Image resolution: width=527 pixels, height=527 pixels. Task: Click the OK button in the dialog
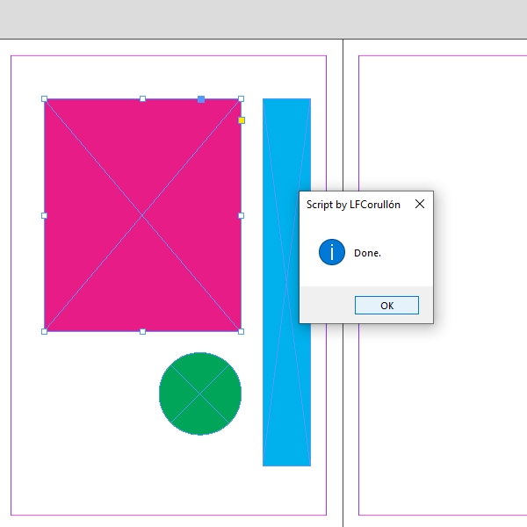click(x=386, y=306)
